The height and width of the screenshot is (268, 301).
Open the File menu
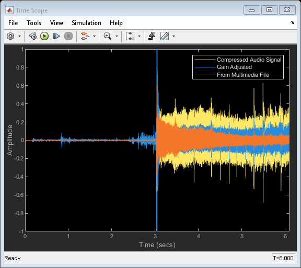(13, 23)
